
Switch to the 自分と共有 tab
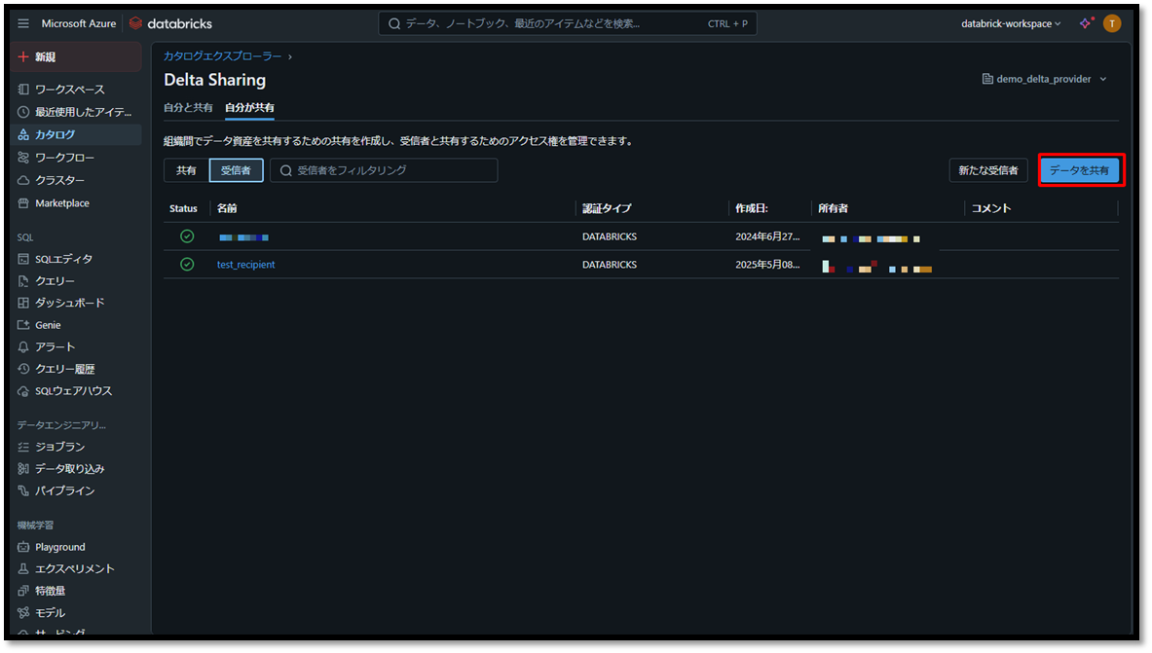(188, 107)
